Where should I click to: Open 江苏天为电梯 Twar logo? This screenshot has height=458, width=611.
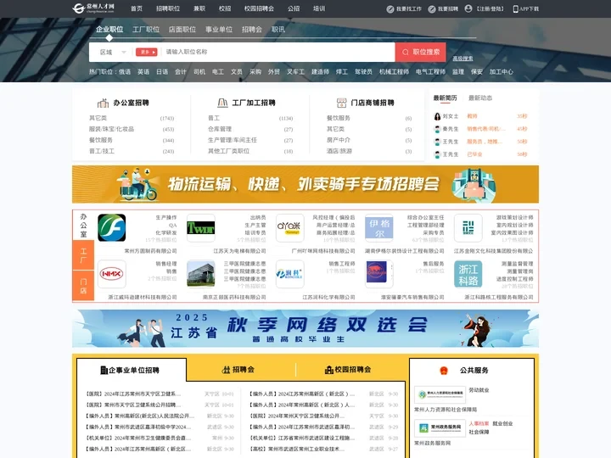click(x=200, y=228)
